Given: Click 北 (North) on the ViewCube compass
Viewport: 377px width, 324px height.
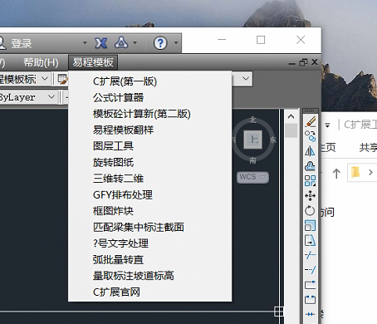Looking at the screenshot, I should 252,120.
